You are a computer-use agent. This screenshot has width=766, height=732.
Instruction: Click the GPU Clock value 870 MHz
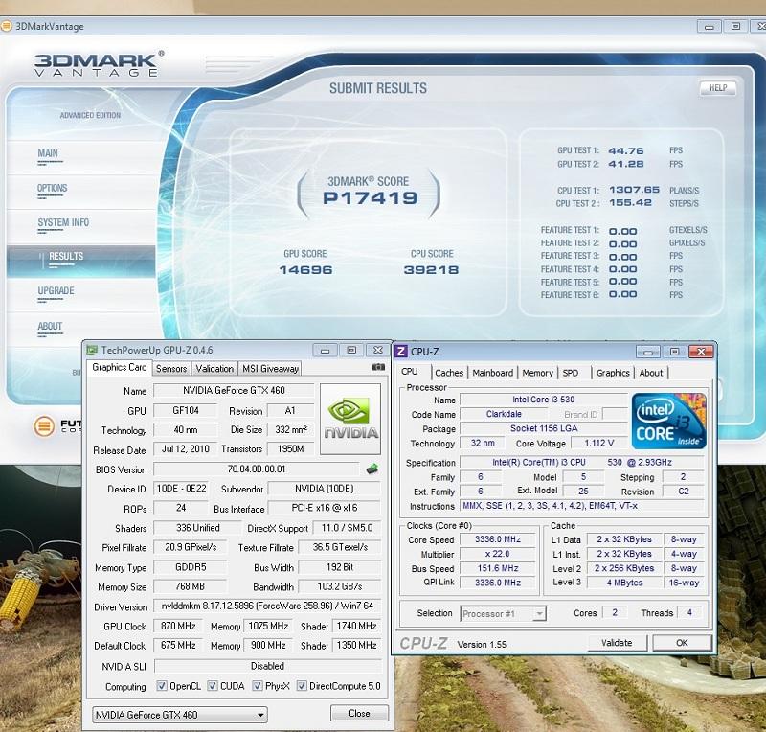pyautogui.click(x=178, y=626)
